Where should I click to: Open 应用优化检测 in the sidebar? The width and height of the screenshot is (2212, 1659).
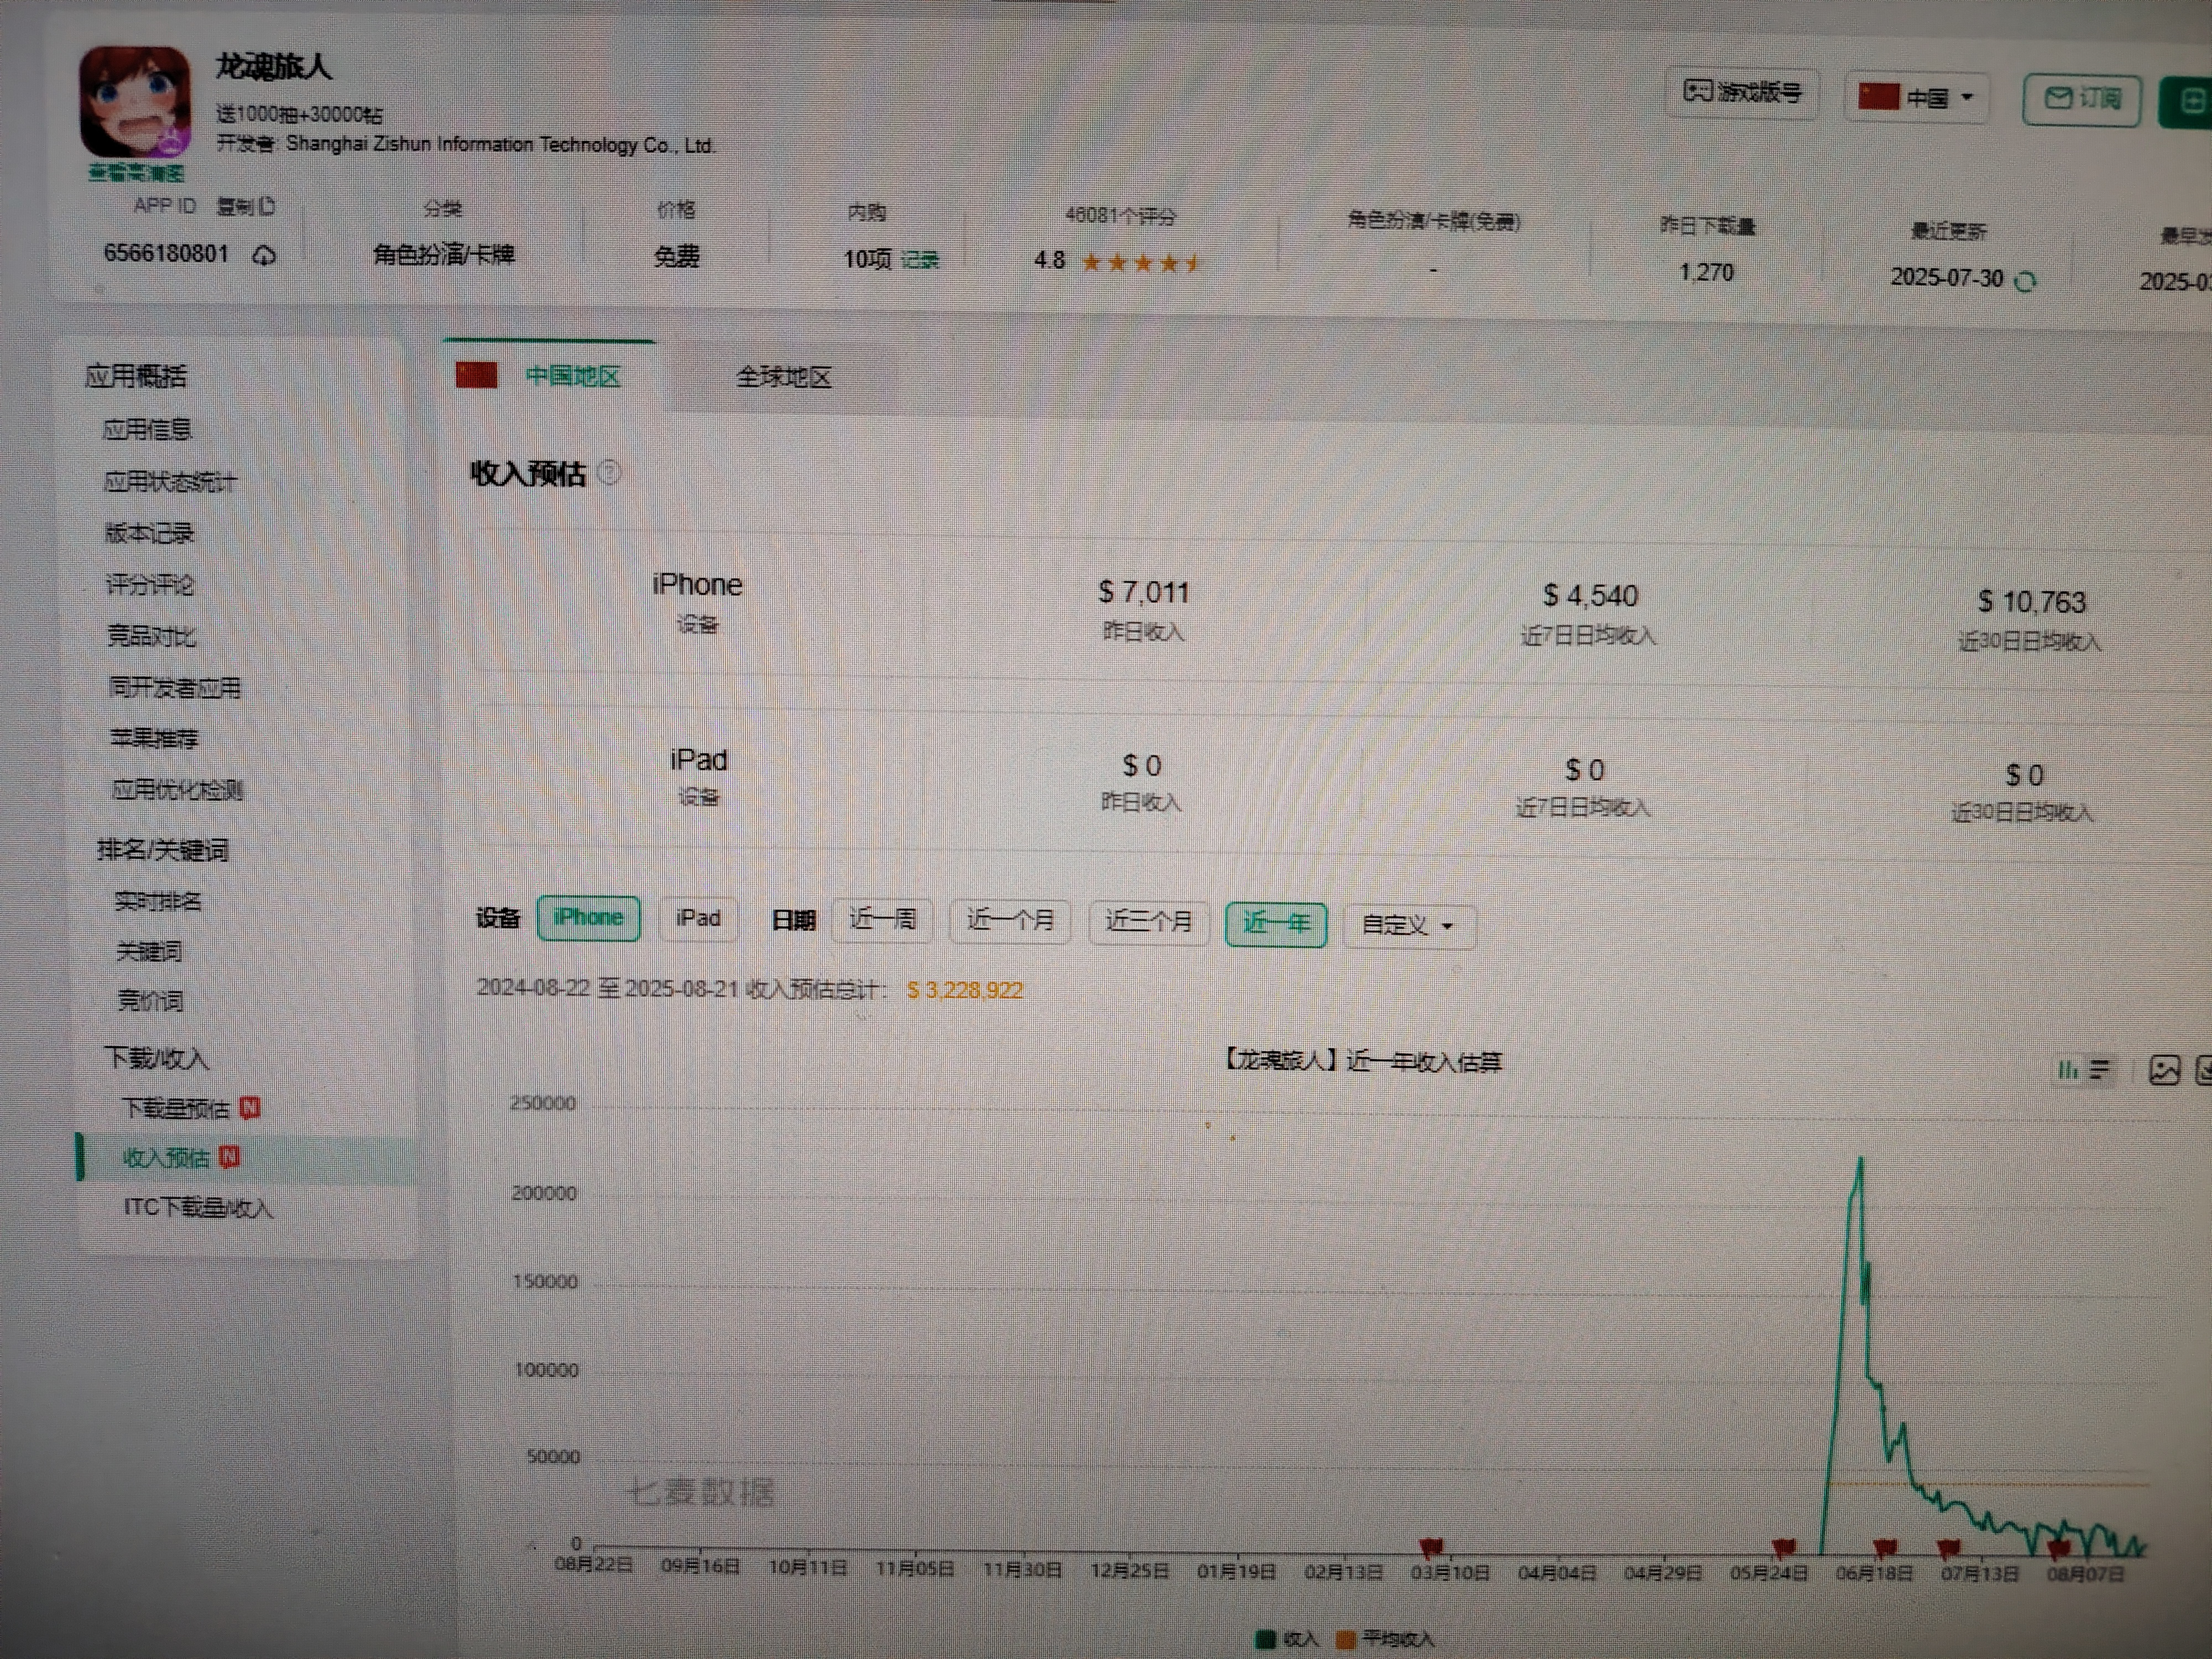click(x=177, y=790)
